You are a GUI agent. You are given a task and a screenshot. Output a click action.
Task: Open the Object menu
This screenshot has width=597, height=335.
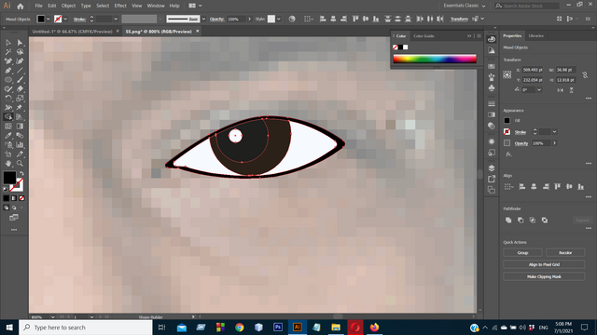point(68,6)
